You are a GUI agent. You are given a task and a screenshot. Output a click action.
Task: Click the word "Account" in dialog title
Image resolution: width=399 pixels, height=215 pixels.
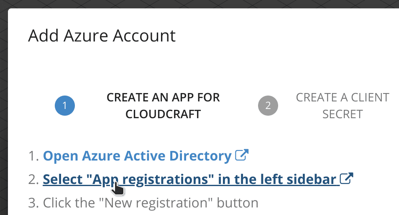[144, 36]
